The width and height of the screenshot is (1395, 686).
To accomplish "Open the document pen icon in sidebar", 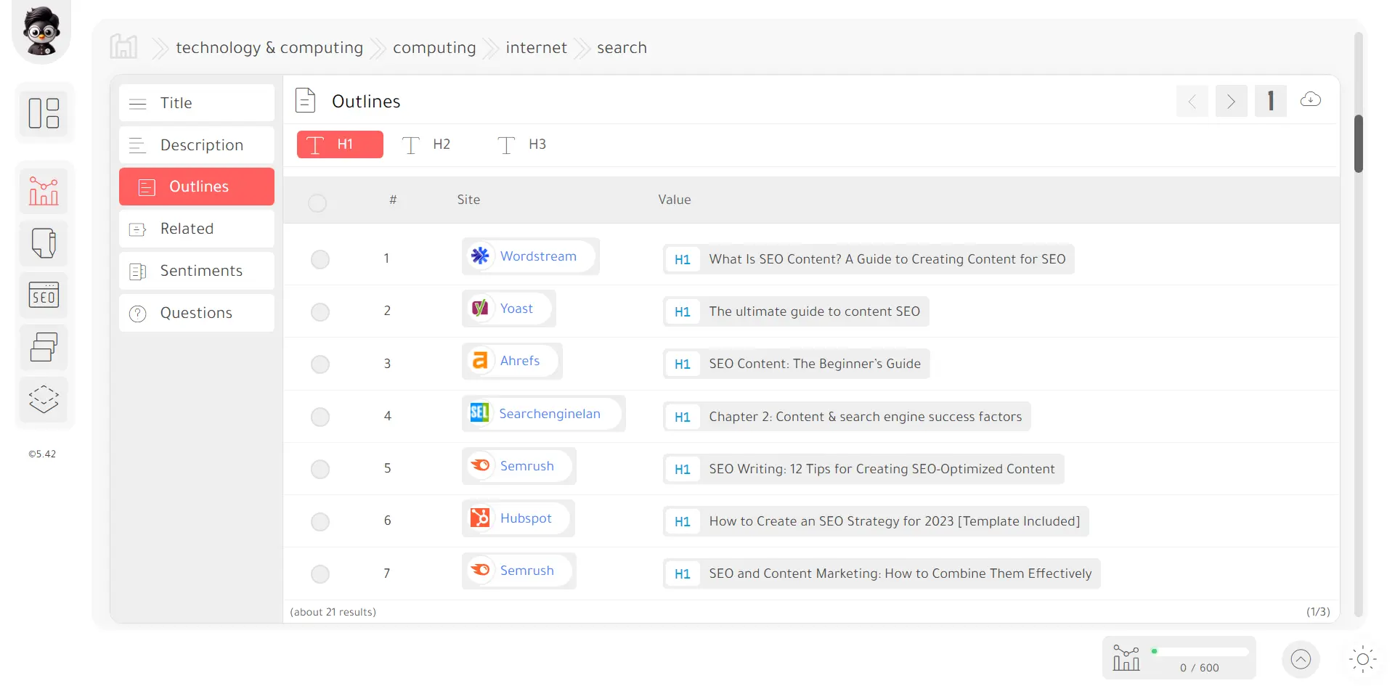I will (44, 243).
